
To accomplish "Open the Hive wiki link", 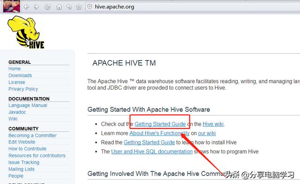I will pyautogui.click(x=213, y=124).
